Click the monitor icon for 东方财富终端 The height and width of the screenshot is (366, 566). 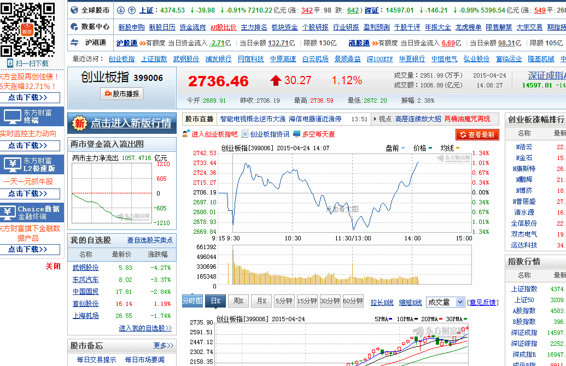pos(12,116)
